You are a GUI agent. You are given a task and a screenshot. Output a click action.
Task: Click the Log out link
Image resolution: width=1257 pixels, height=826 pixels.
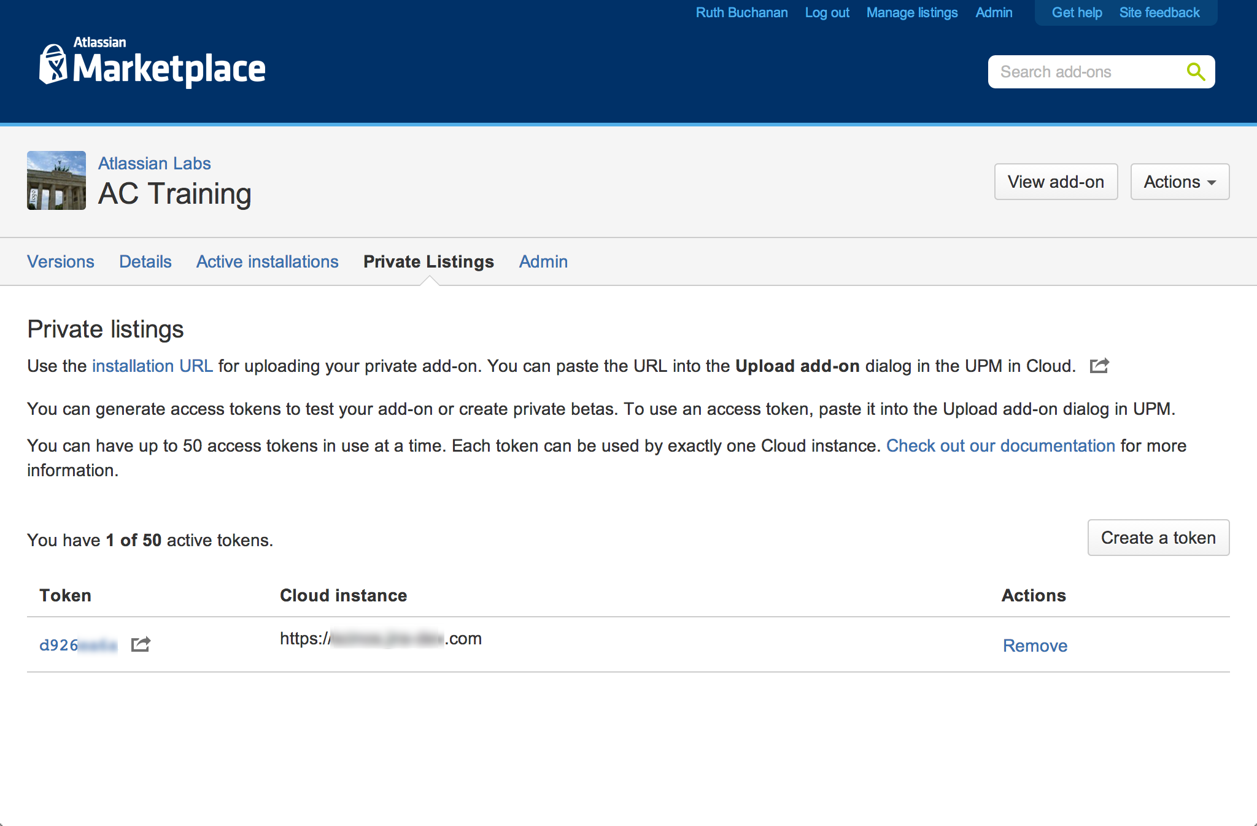point(827,12)
